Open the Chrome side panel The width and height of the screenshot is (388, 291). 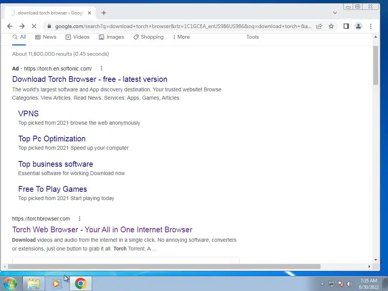pyautogui.click(x=346, y=26)
